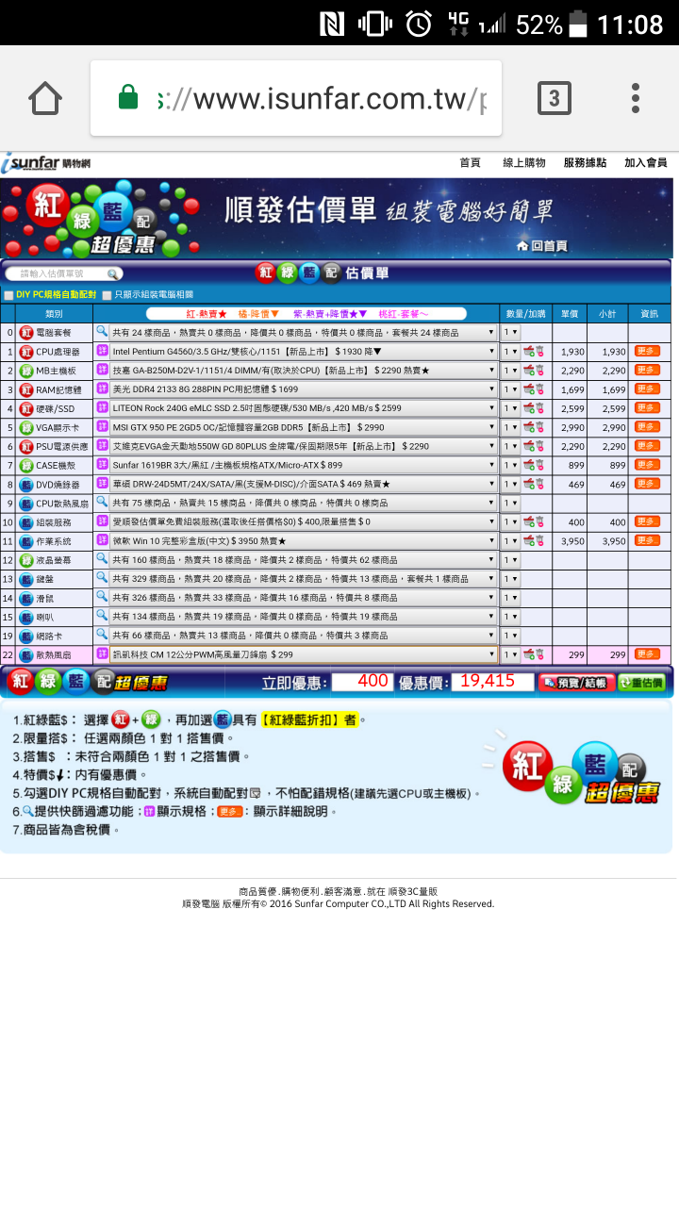Click filter magnifier icon in 喇叭 row
Viewport: 679px width, 1207px height.
(102, 615)
